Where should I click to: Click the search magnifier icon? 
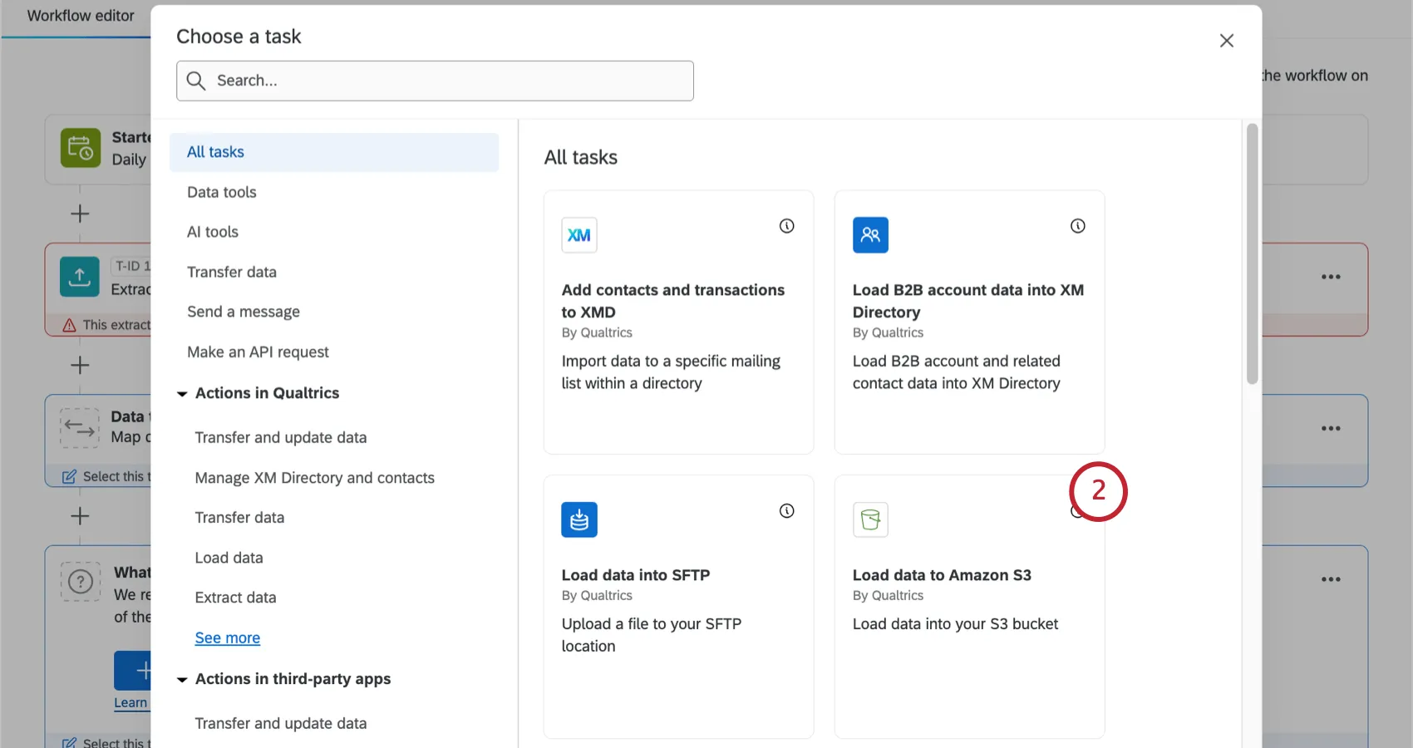pos(197,81)
